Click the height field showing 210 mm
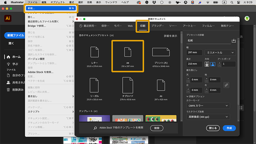The height and width of the screenshot is (144, 256). pyautogui.click(x=194, y=64)
